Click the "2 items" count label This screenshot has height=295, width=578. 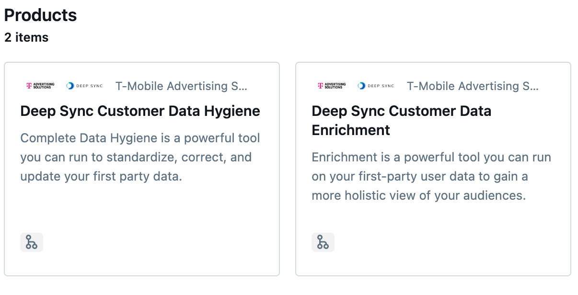pos(26,37)
